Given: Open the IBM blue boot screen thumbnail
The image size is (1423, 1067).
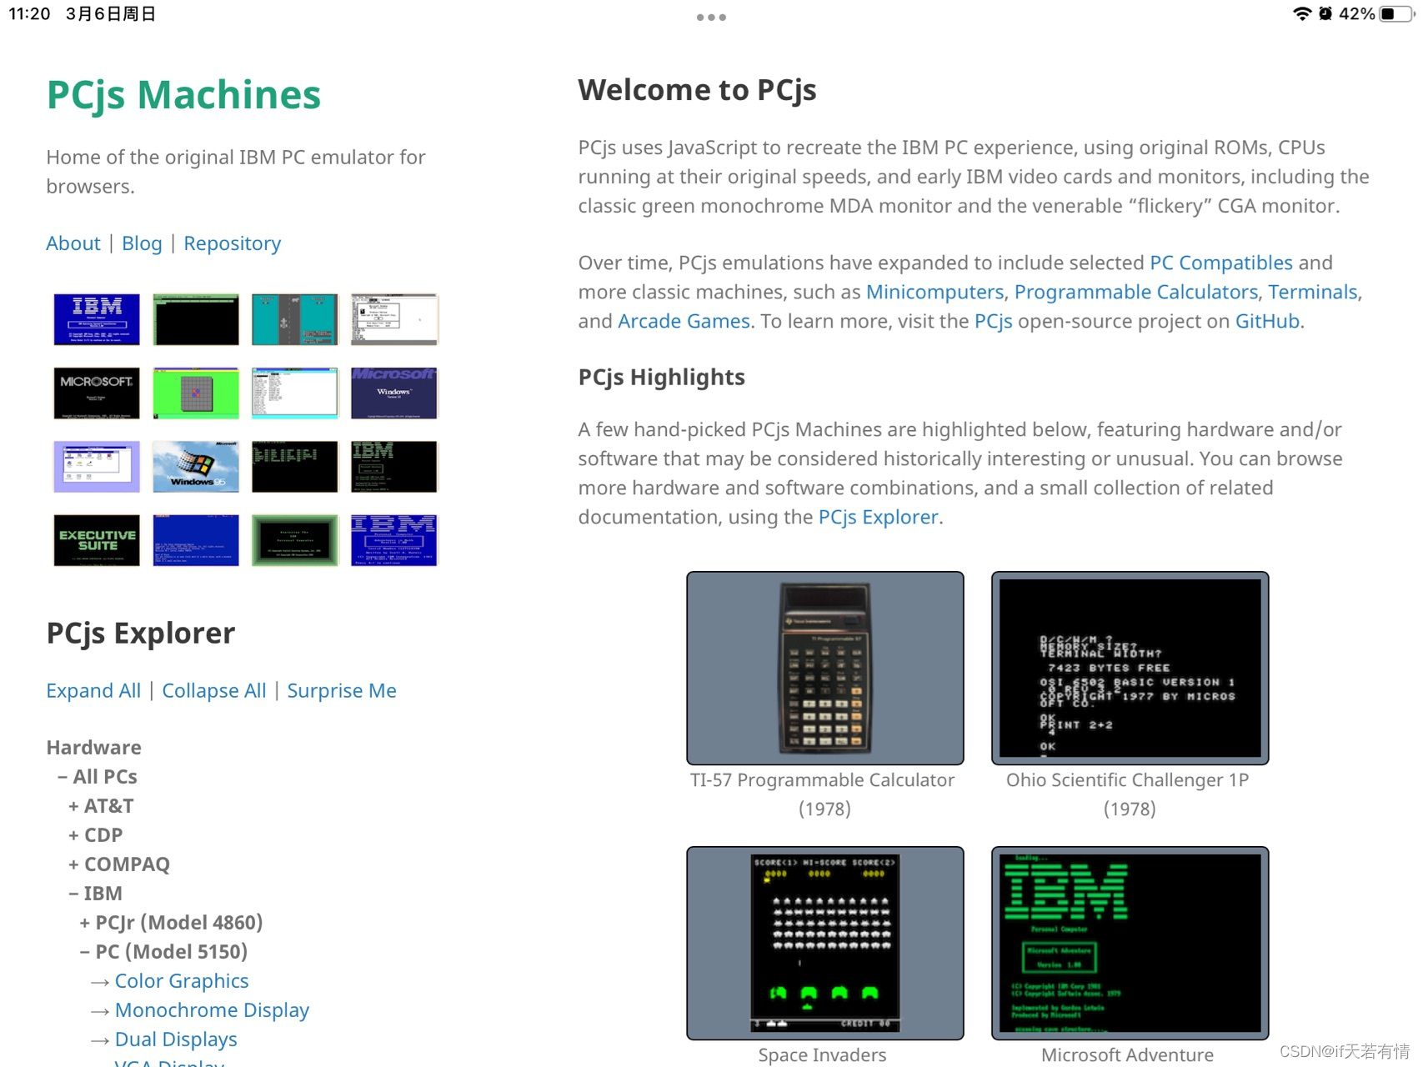Looking at the screenshot, I should [97, 319].
